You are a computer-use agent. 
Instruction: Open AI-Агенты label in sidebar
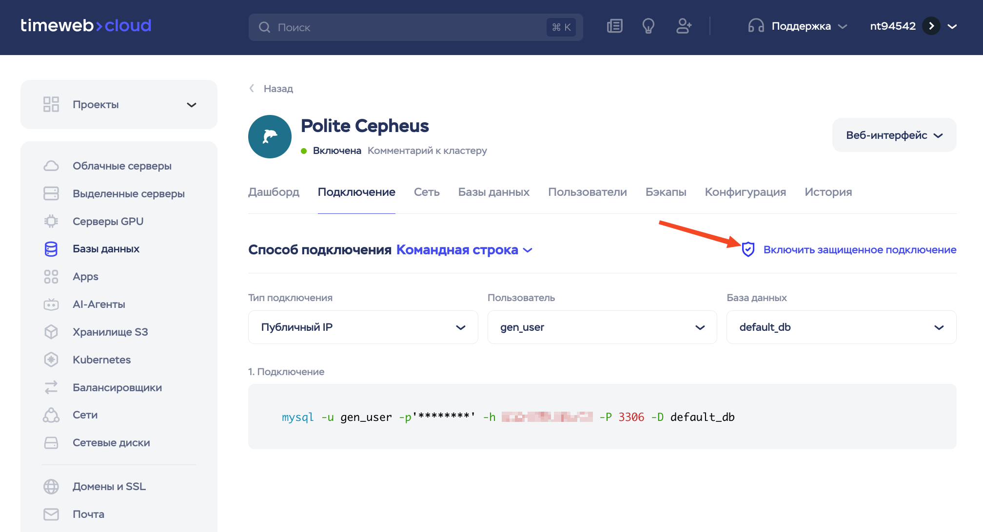coord(99,304)
